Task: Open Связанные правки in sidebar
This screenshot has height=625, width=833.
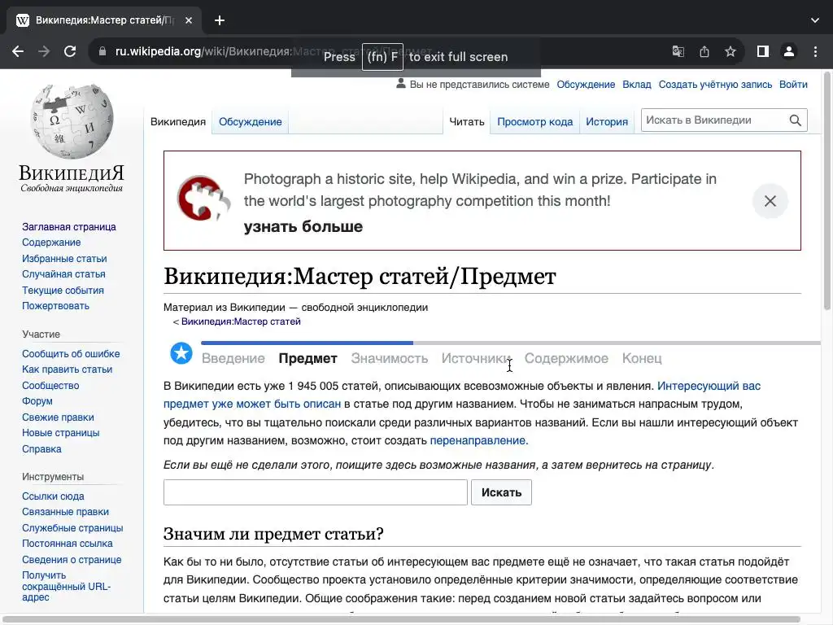Action: click(x=65, y=512)
